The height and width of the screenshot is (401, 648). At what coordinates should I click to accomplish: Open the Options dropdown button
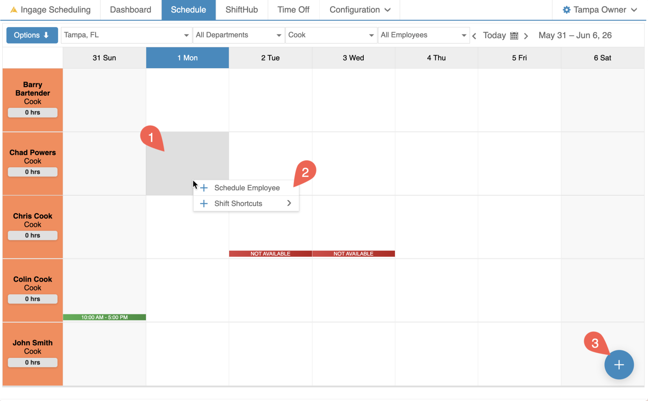pyautogui.click(x=32, y=35)
